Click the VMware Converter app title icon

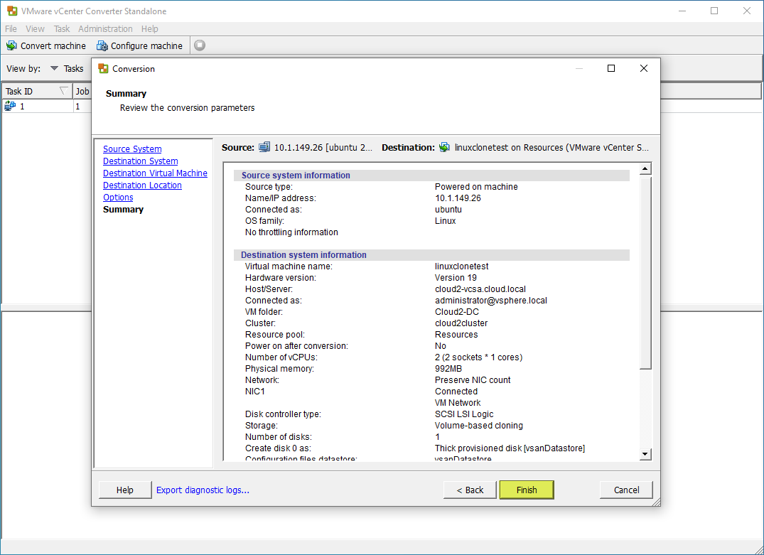tap(12, 11)
